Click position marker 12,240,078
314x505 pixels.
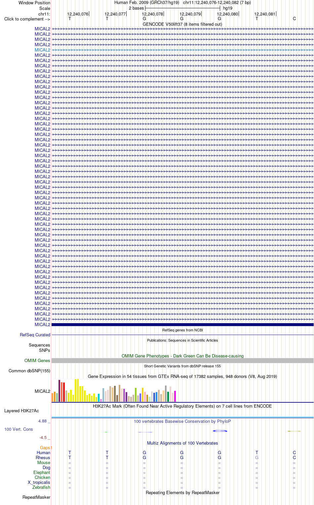(153, 14)
